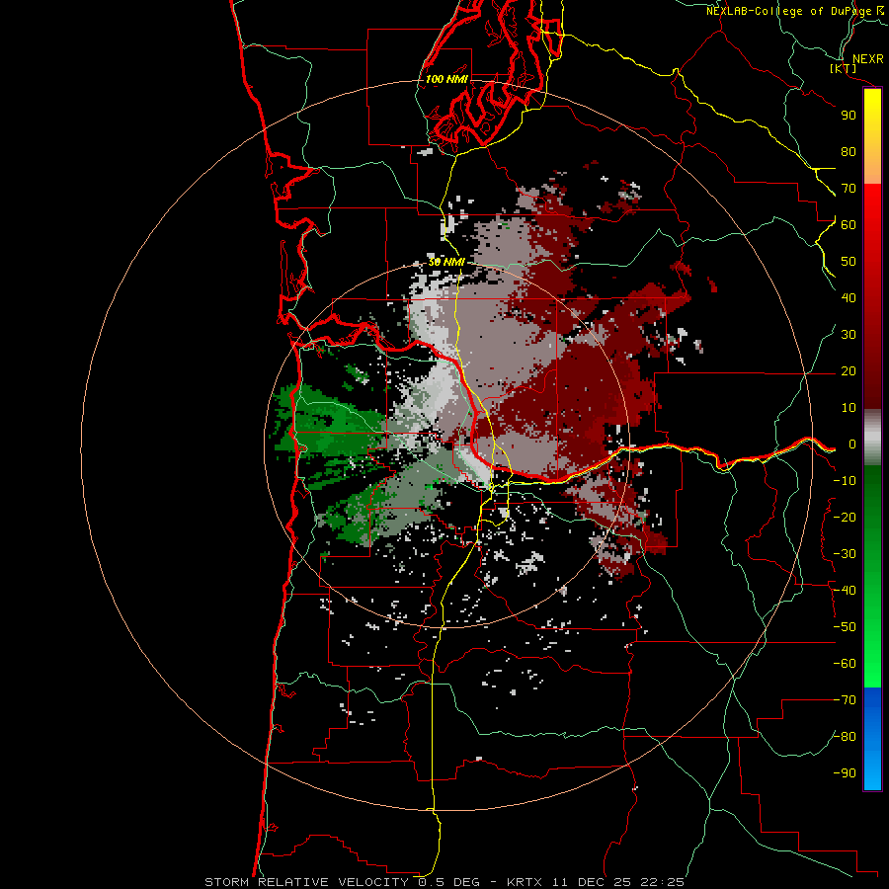889x889 pixels.
Task: Click the positive 70 knot scale label
Action: click(849, 189)
